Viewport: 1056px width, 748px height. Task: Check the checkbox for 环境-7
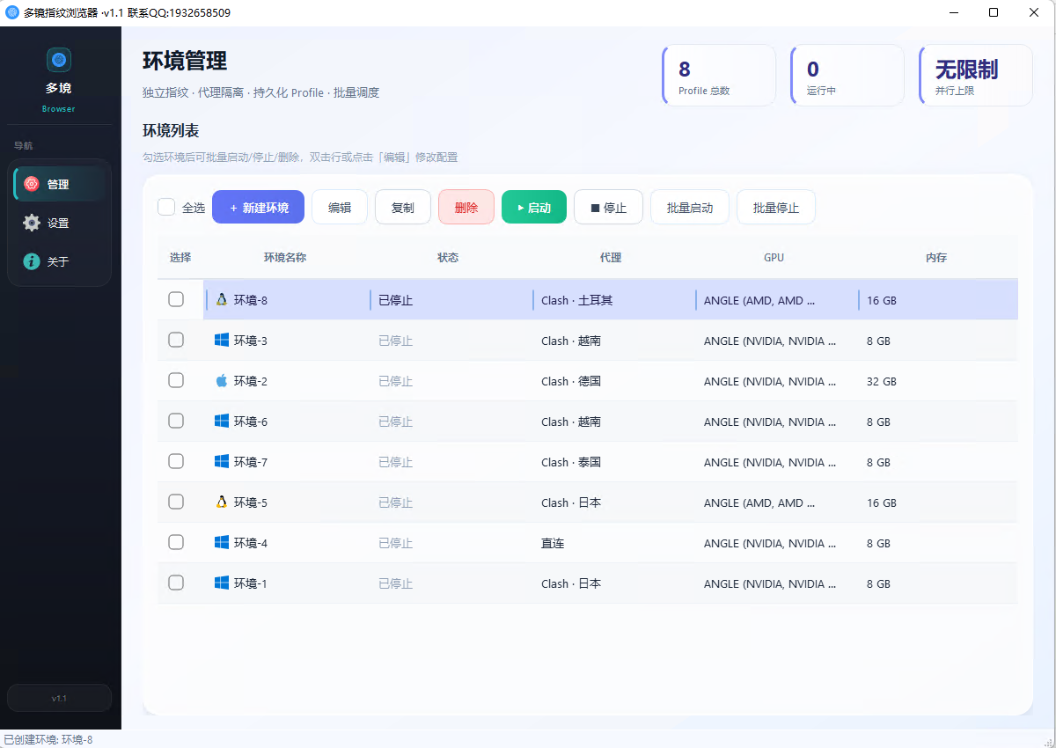point(176,461)
